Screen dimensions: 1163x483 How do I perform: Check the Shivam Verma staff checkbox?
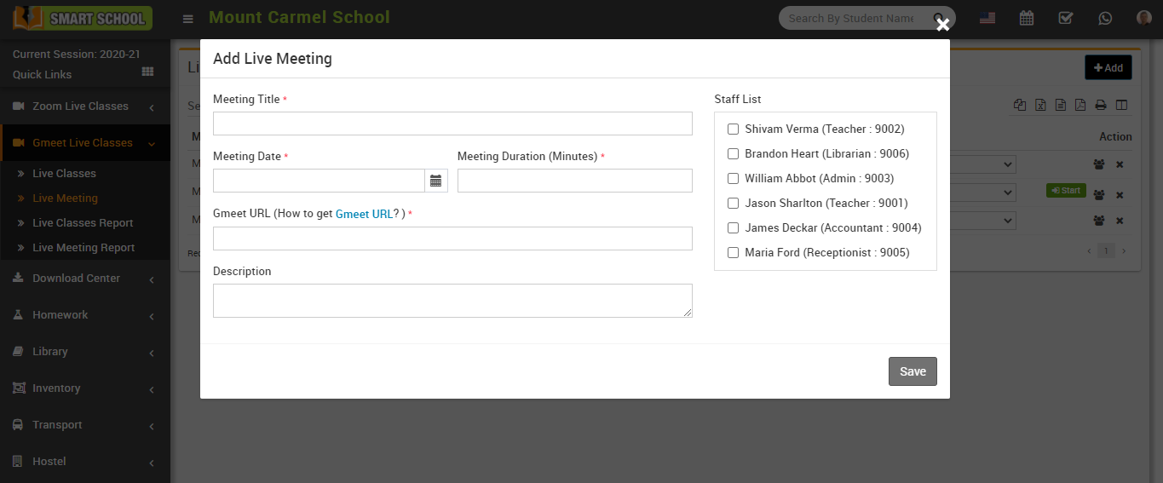733,129
